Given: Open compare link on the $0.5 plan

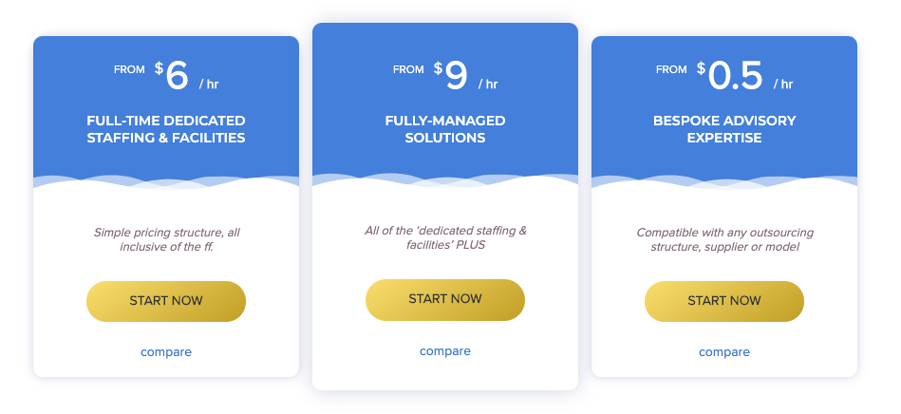Looking at the screenshot, I should coord(724,351).
